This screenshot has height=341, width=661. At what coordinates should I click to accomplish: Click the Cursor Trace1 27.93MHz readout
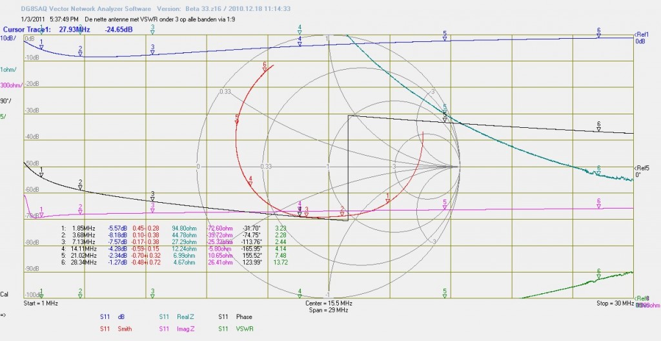(x=68, y=30)
